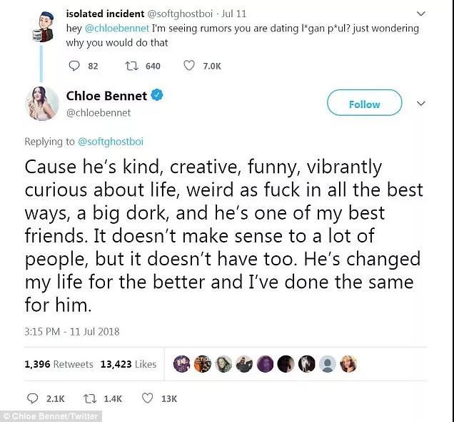Open the last liker avatar in the row
The width and height of the screenshot is (454, 422).
[348, 364]
